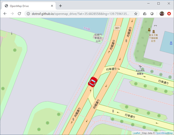Viewport: 174px width, 135px height.
Task: Click the round gray extension icon
Action: pyautogui.click(x=152, y=14)
